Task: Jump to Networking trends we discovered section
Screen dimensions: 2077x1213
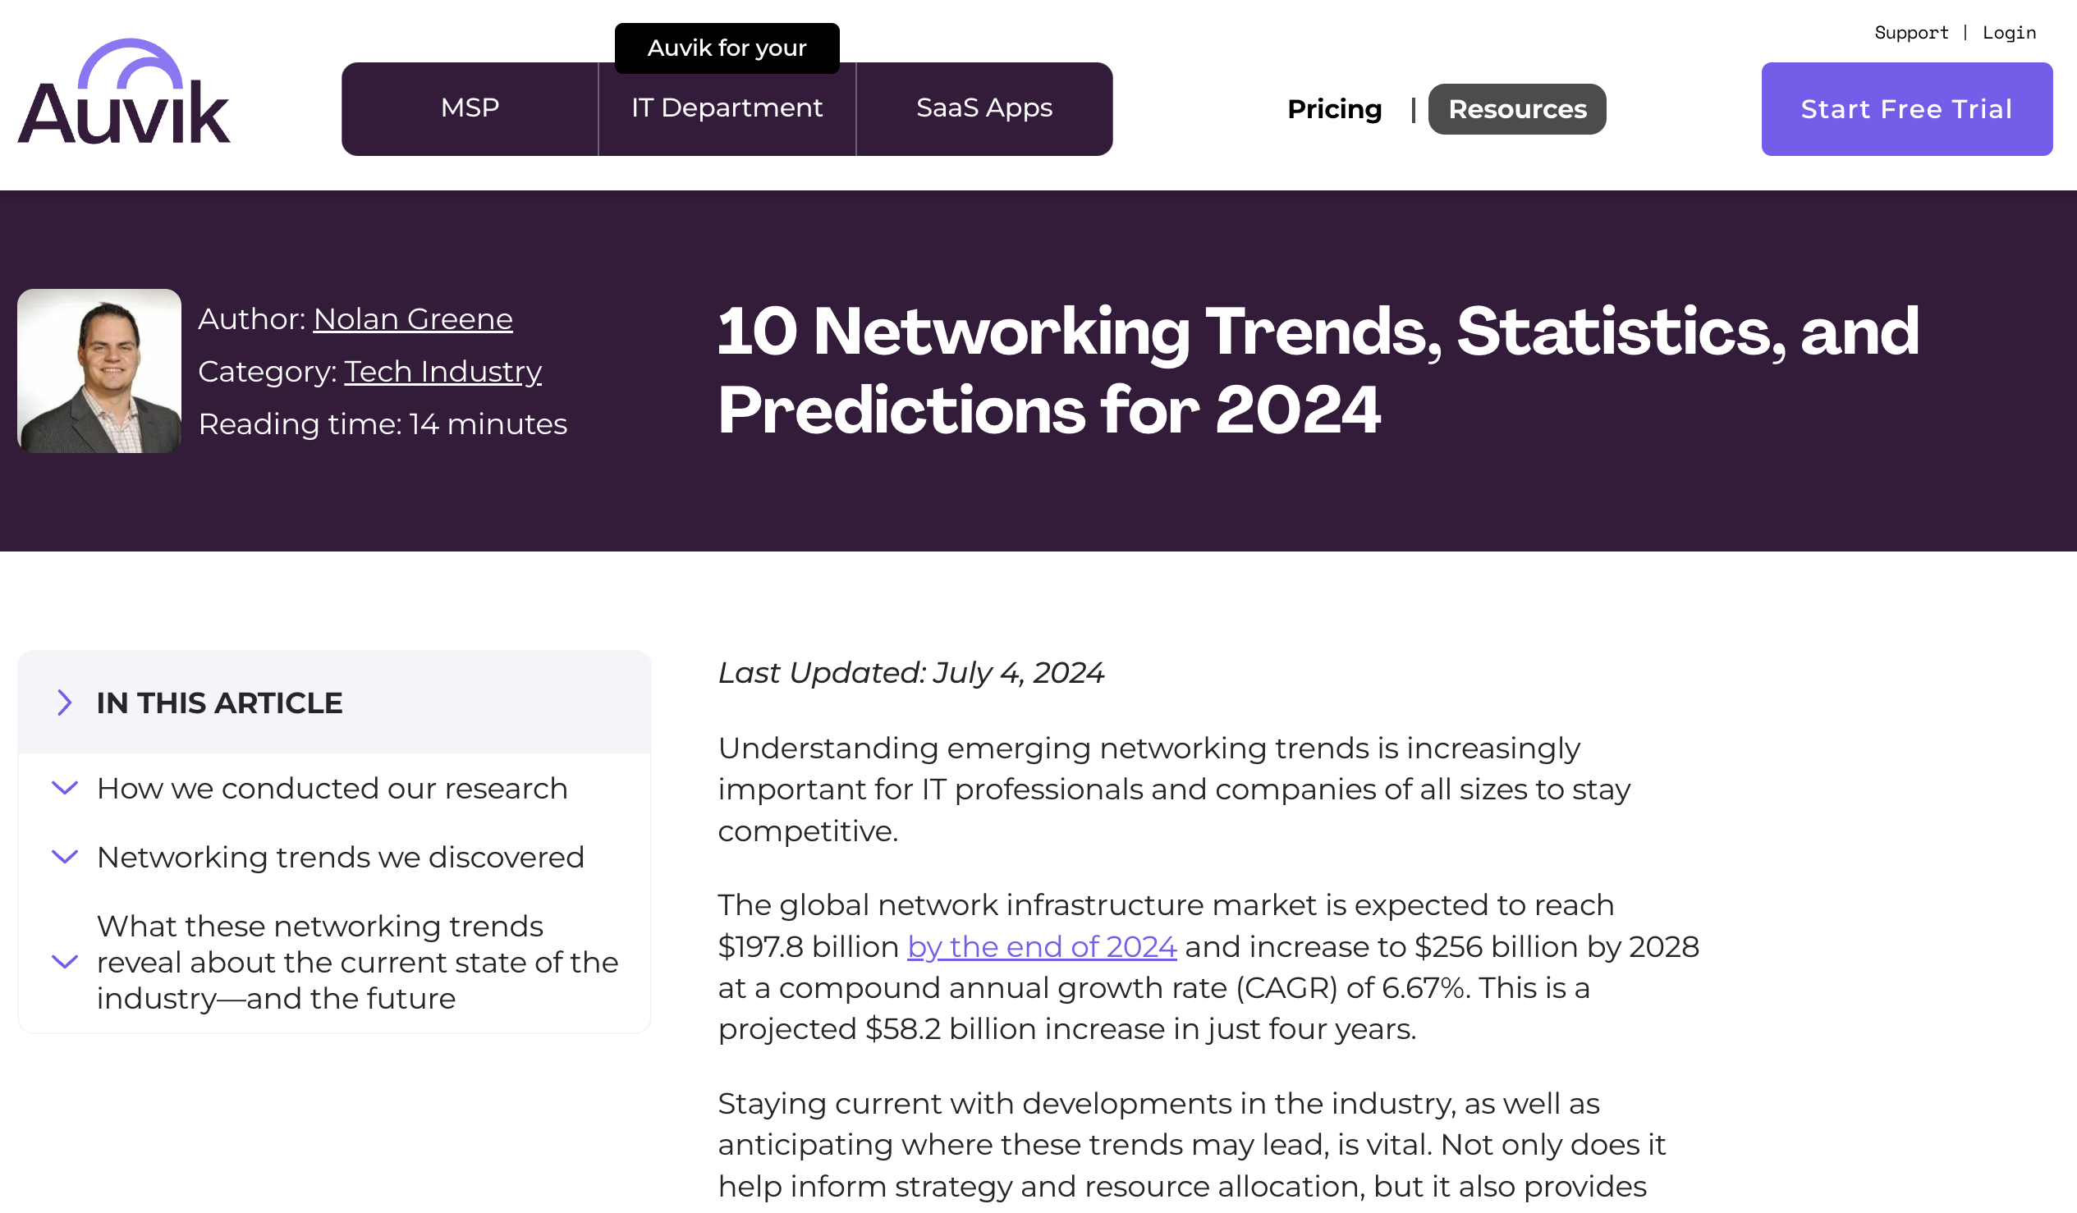Action: (340, 857)
